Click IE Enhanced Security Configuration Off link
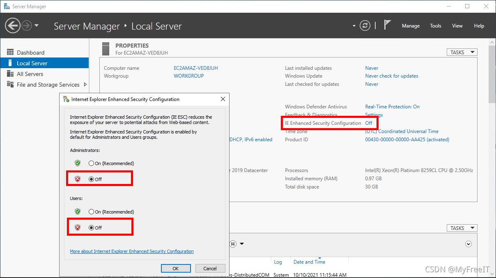 coord(369,123)
